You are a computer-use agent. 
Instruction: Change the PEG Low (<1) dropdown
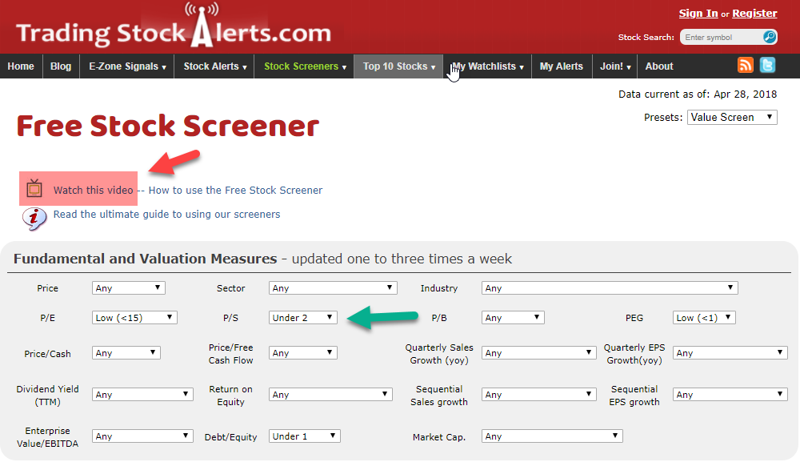click(x=703, y=318)
